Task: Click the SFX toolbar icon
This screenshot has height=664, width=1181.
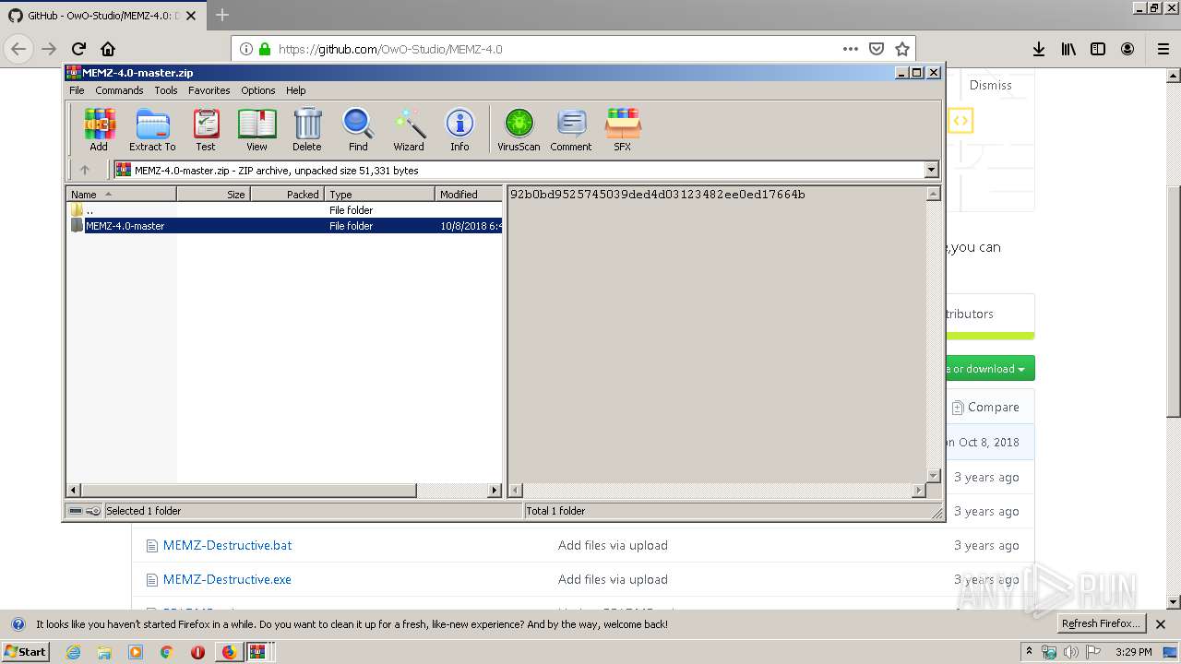Action: tap(623, 129)
